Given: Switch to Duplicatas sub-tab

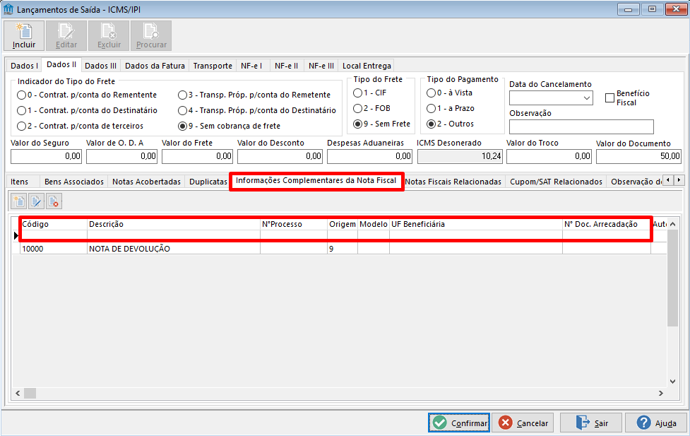Looking at the screenshot, I should point(208,182).
